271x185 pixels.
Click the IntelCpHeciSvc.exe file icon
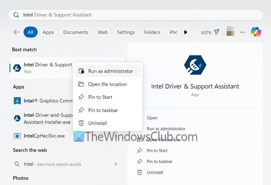[x=17, y=136]
